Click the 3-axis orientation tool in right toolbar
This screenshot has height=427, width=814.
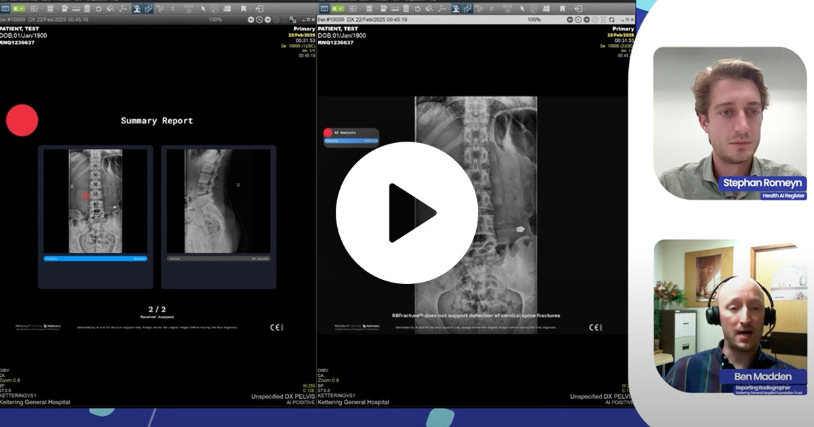[x=442, y=9]
